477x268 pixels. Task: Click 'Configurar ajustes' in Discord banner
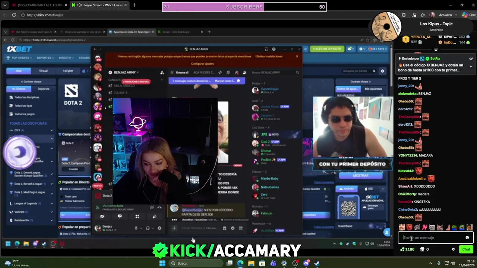click(202, 64)
